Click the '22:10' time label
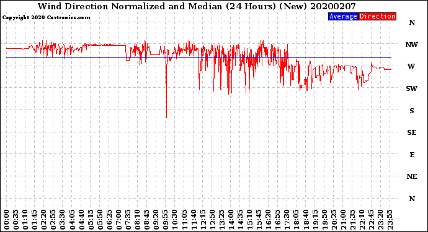Viewport: 428px width, 232px height. click(362, 220)
